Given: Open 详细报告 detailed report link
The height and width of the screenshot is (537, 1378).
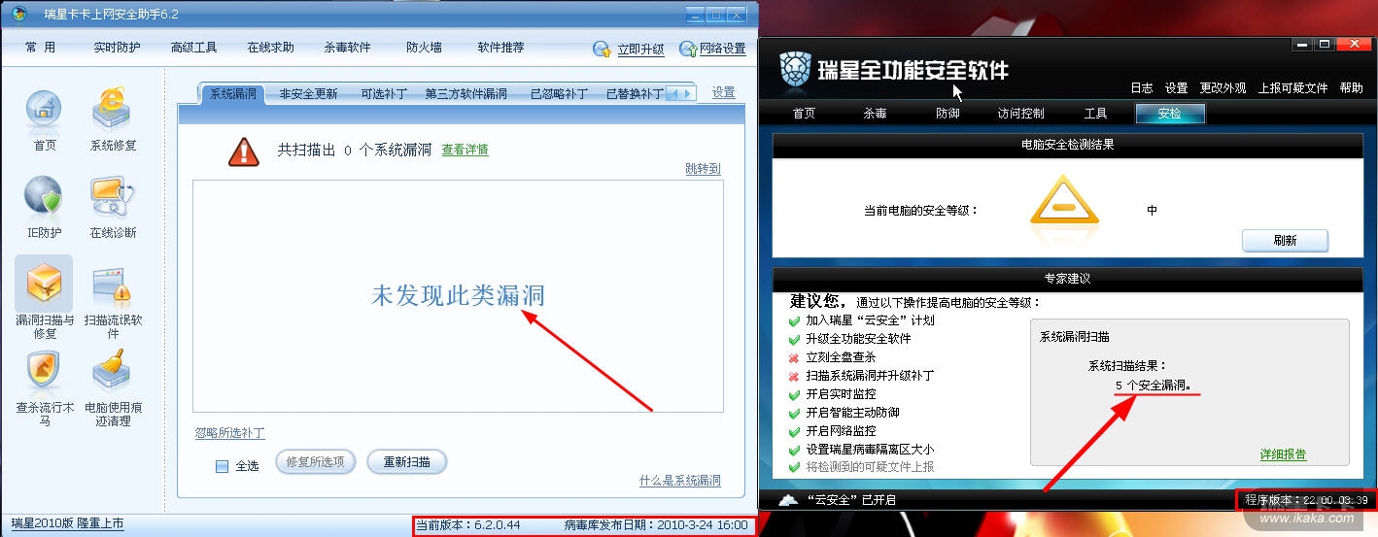Looking at the screenshot, I should pos(1283,454).
